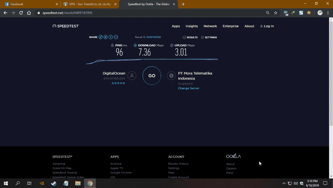Open Task View on the taskbar

[29, 183]
